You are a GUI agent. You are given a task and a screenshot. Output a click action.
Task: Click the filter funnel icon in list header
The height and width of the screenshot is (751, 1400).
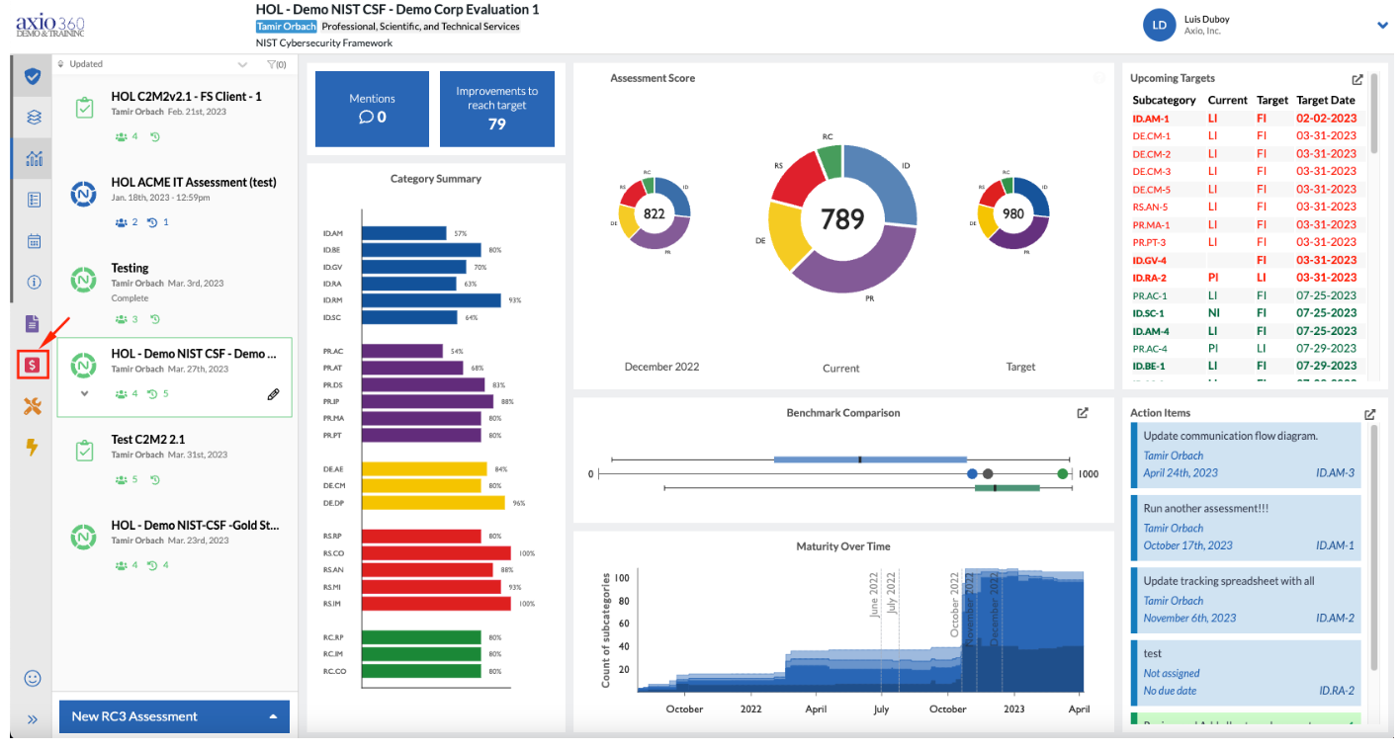point(276,64)
